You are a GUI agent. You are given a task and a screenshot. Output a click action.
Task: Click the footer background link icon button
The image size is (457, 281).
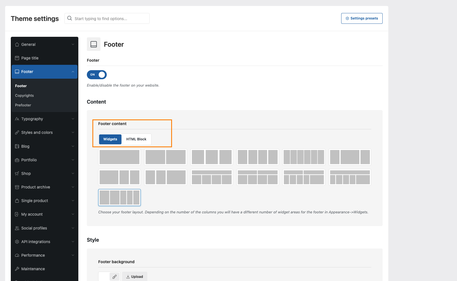(x=114, y=277)
